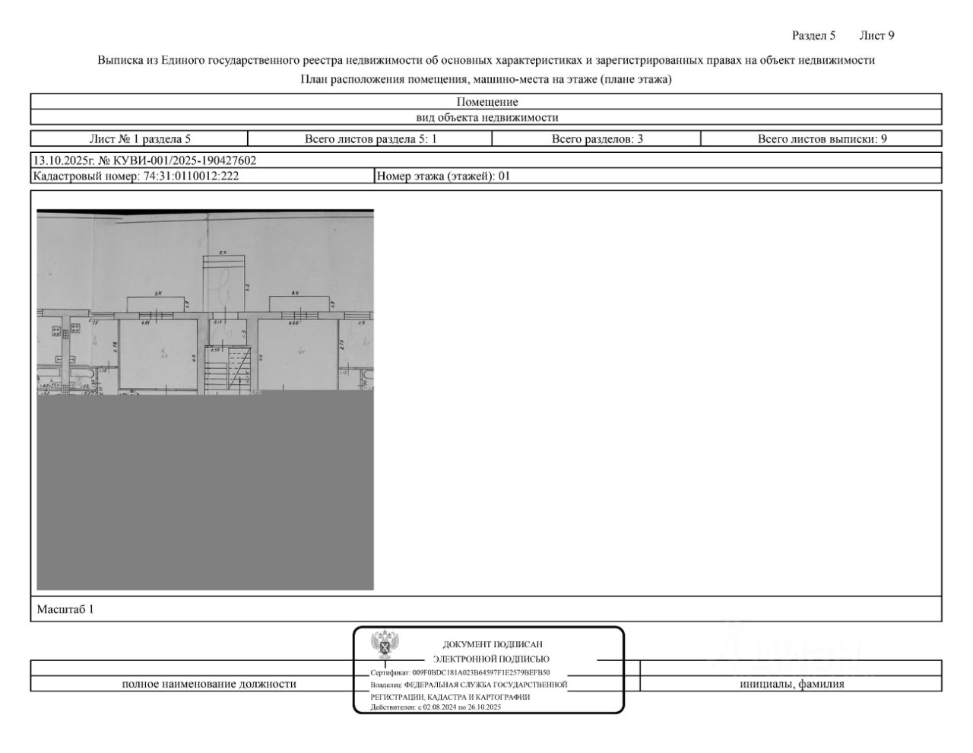Screen dimensions: 973x753
Task: Click the coat of arms emblem in the signature stamp
Action: pos(385,643)
